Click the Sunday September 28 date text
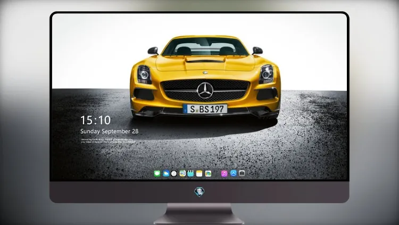The height and width of the screenshot is (225, 399). coord(110,131)
